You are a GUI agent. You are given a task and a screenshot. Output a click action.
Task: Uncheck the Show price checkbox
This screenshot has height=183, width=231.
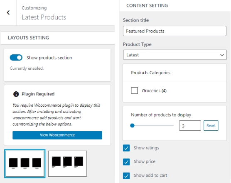pyautogui.click(x=126, y=162)
